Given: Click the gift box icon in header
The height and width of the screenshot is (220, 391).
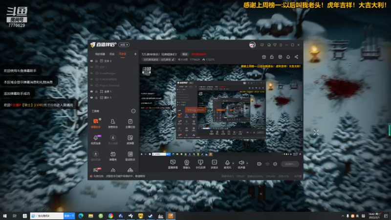Looking at the screenshot, I should pyautogui.click(x=264, y=57).
